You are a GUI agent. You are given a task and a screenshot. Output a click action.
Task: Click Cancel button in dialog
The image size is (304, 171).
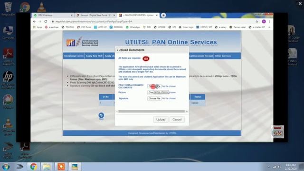pos(177,119)
